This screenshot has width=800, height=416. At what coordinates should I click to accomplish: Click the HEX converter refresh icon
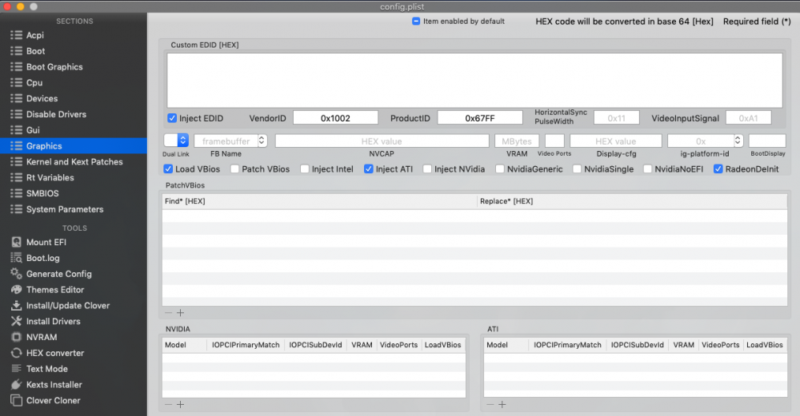[16, 352]
